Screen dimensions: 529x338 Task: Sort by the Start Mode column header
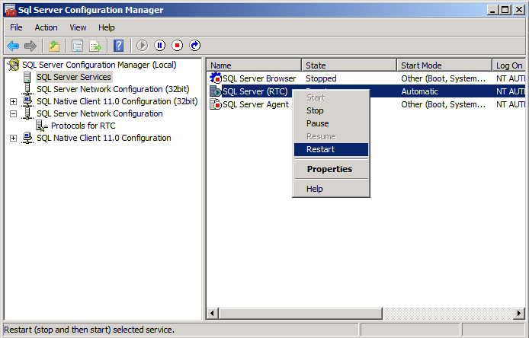pos(444,65)
